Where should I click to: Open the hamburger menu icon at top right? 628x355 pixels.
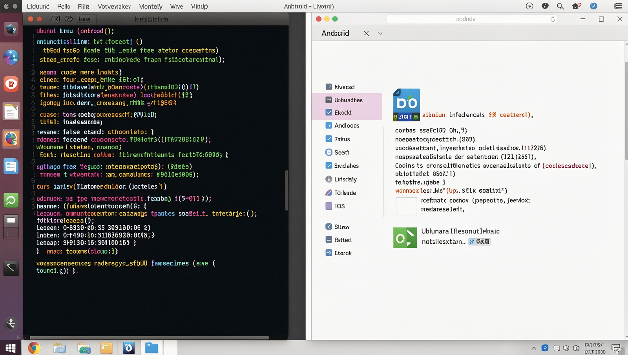coord(618,6)
